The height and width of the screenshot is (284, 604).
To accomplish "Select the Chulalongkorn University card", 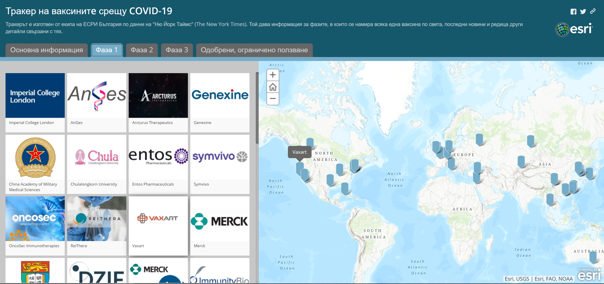I will point(96,164).
